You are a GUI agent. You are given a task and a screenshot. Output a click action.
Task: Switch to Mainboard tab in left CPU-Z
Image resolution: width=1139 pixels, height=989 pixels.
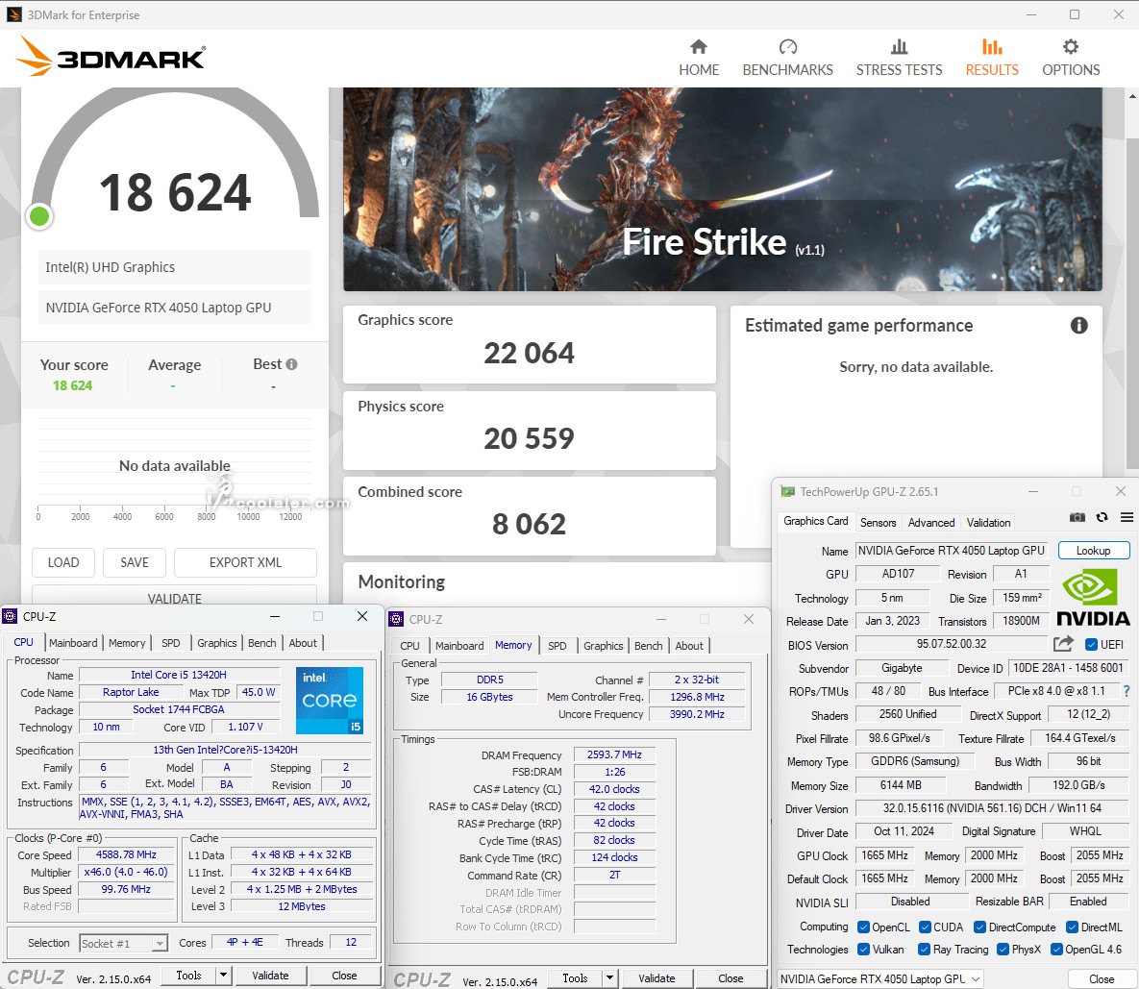73,643
